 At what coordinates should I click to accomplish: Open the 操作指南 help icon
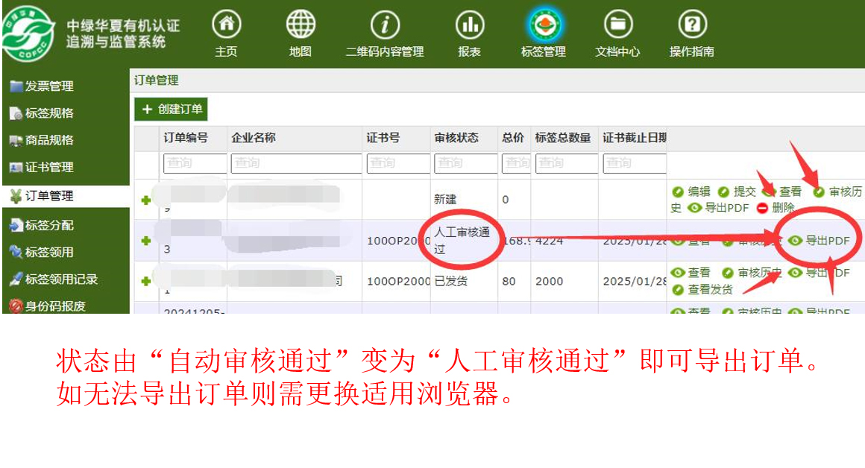(x=691, y=25)
